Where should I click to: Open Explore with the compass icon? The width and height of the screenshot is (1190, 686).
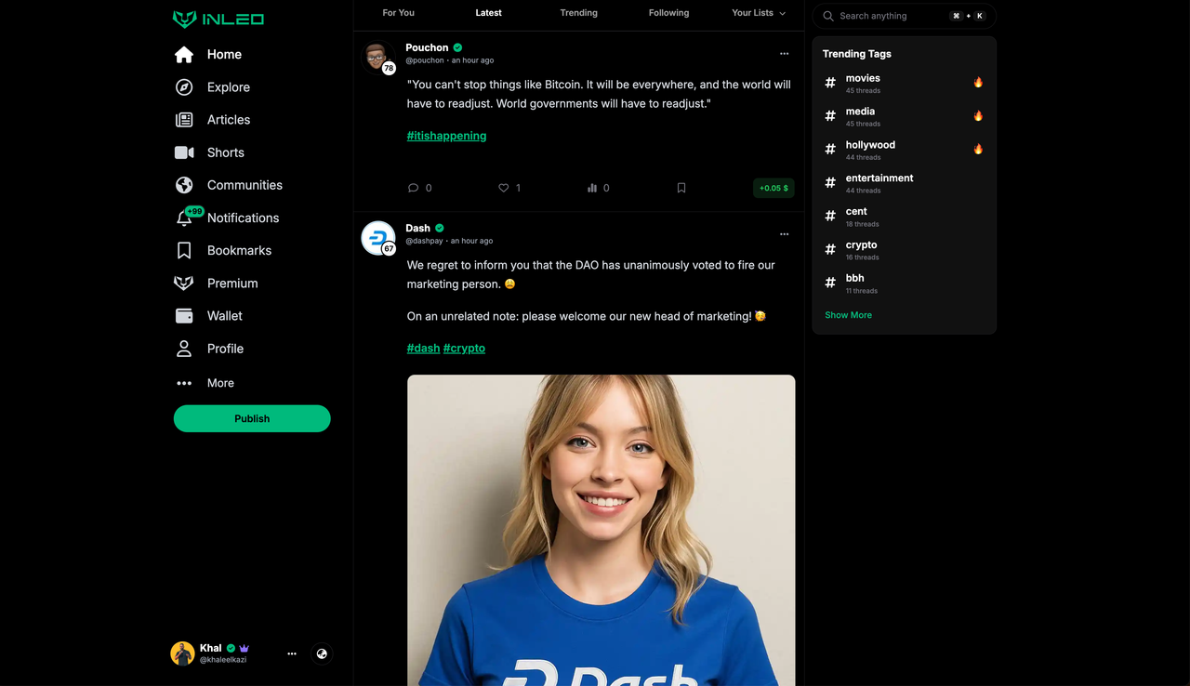pos(213,87)
